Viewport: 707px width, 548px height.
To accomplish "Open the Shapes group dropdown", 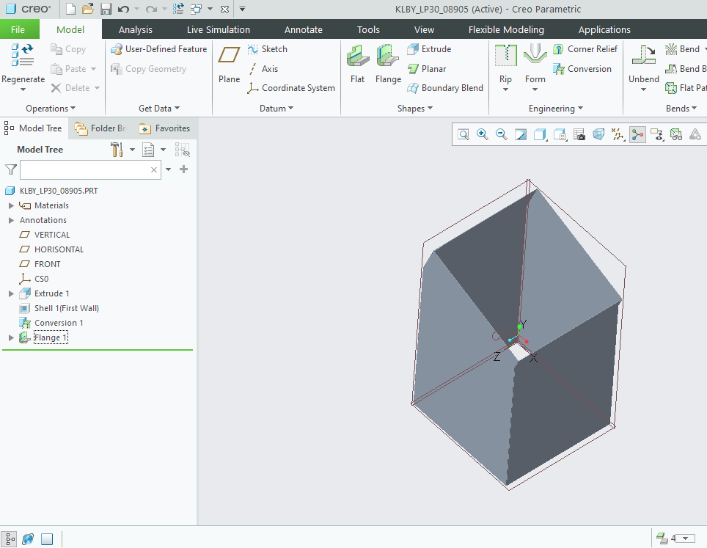I will click(x=414, y=108).
